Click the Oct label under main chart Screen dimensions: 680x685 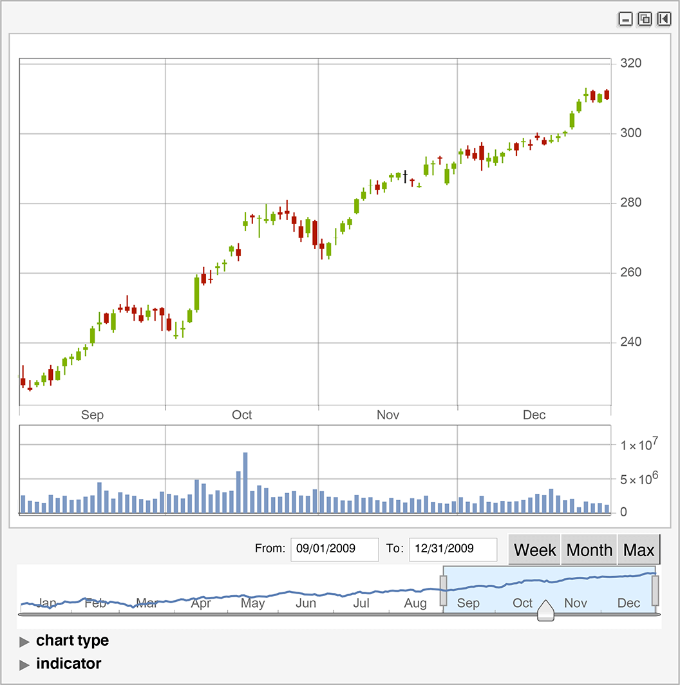tap(241, 415)
